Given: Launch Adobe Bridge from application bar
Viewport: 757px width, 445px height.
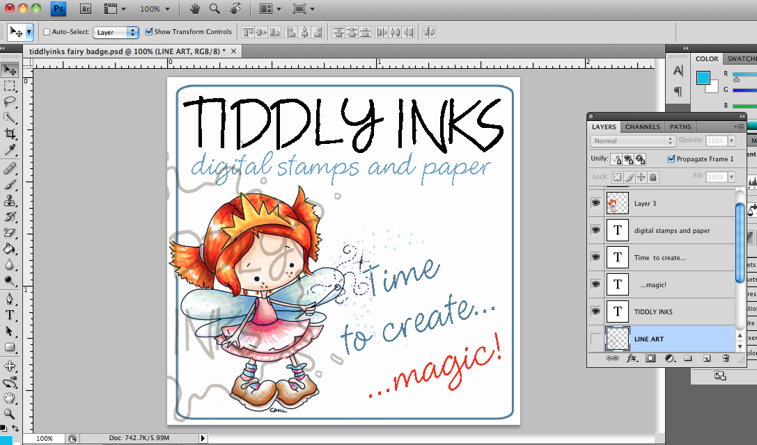Looking at the screenshot, I should (x=86, y=8).
